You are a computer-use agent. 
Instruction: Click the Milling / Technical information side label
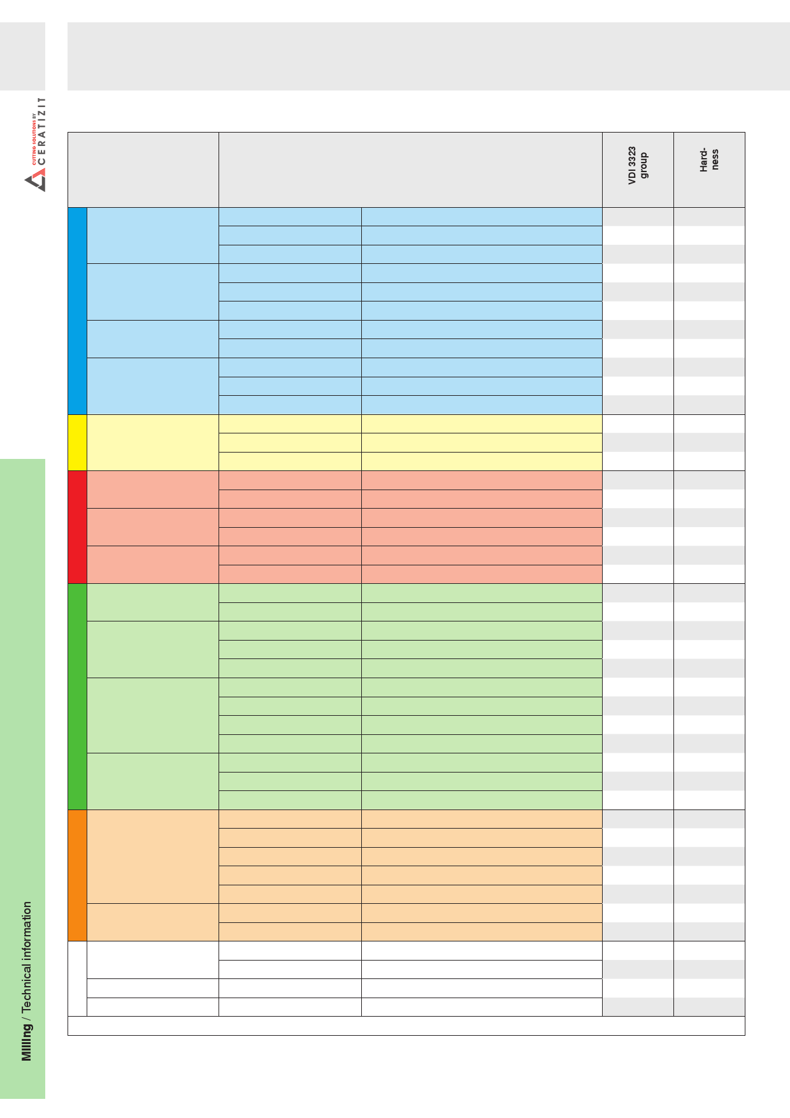coord(27,981)
